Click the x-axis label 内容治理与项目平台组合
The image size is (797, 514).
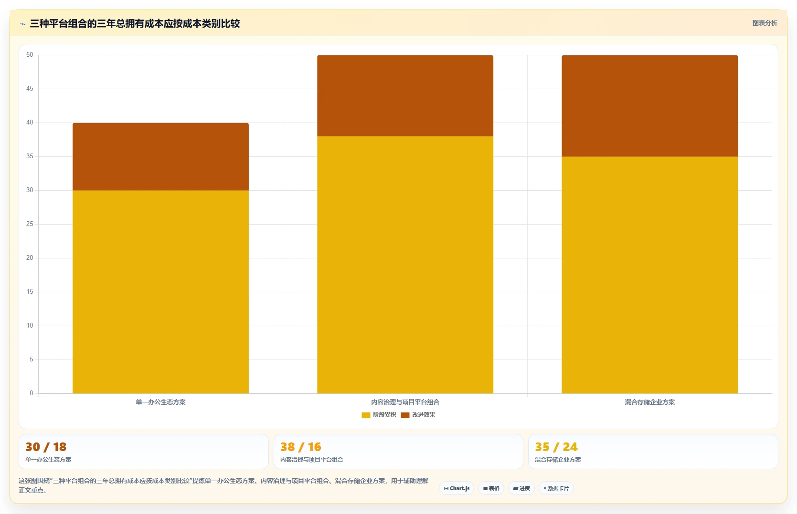[405, 402]
